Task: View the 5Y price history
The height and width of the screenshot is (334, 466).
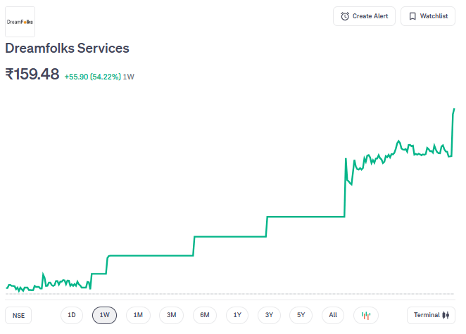Action: click(x=301, y=315)
